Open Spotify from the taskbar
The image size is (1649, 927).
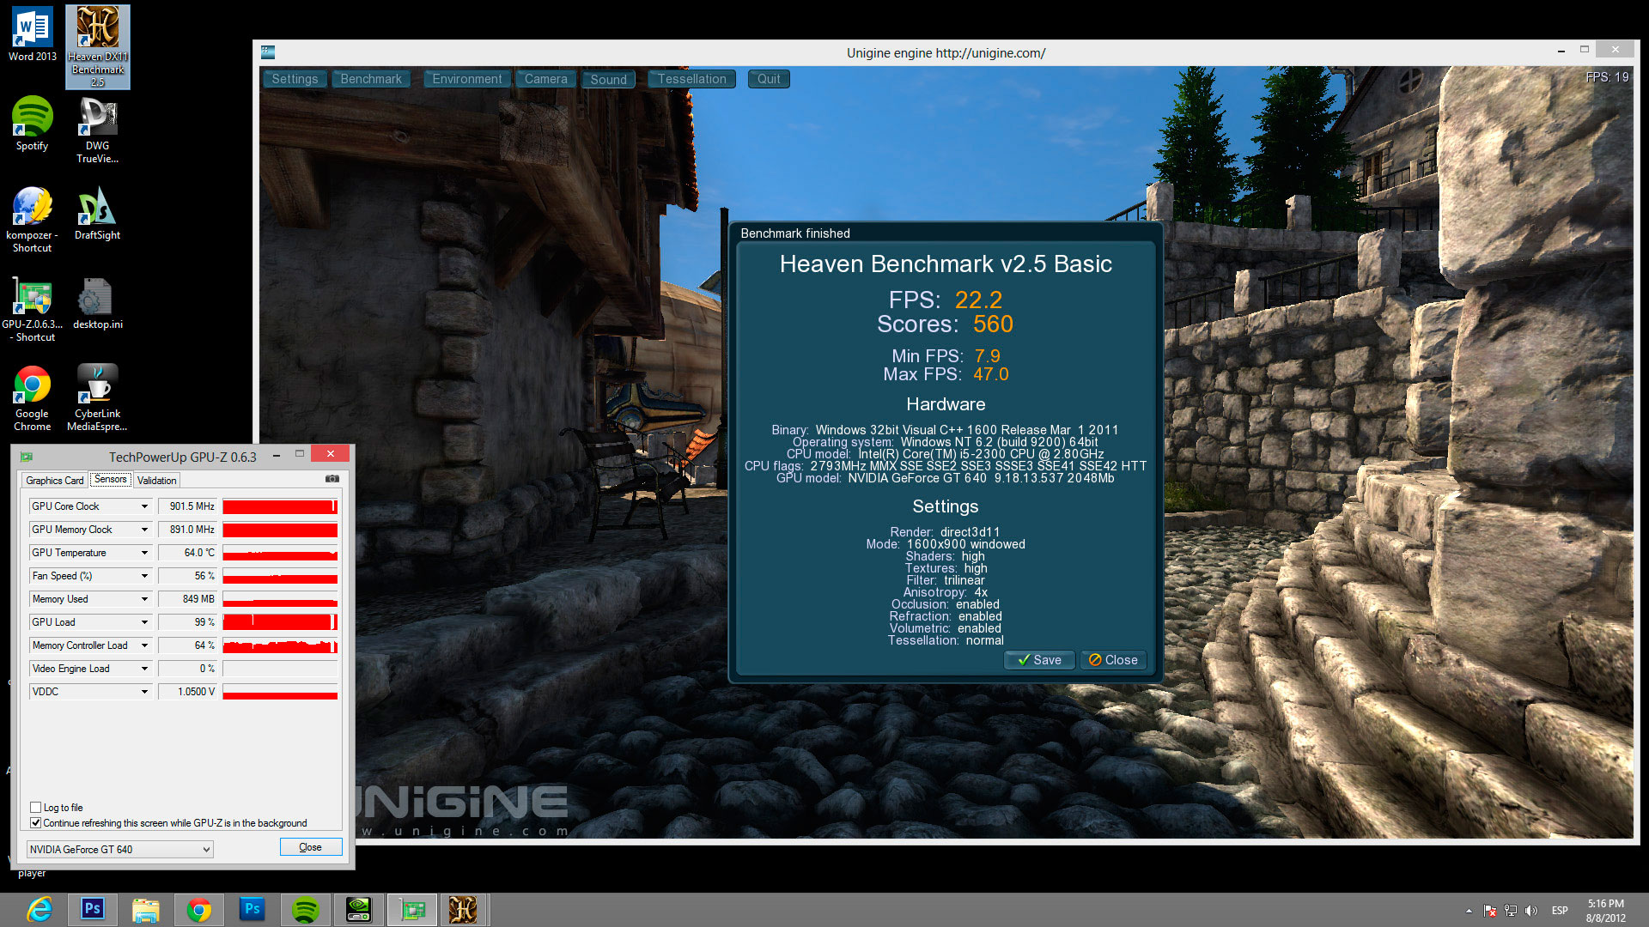pyautogui.click(x=305, y=910)
